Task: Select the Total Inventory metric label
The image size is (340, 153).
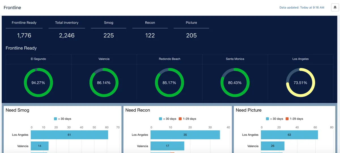Action: [67, 23]
